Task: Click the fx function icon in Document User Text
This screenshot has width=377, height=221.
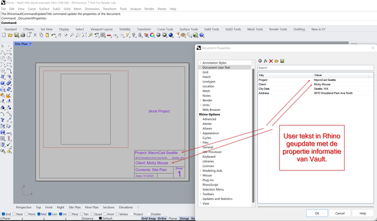Action: 266,61
